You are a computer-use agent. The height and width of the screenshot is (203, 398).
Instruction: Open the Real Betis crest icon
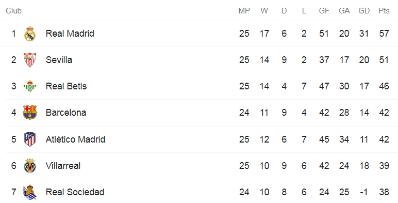coord(30,86)
